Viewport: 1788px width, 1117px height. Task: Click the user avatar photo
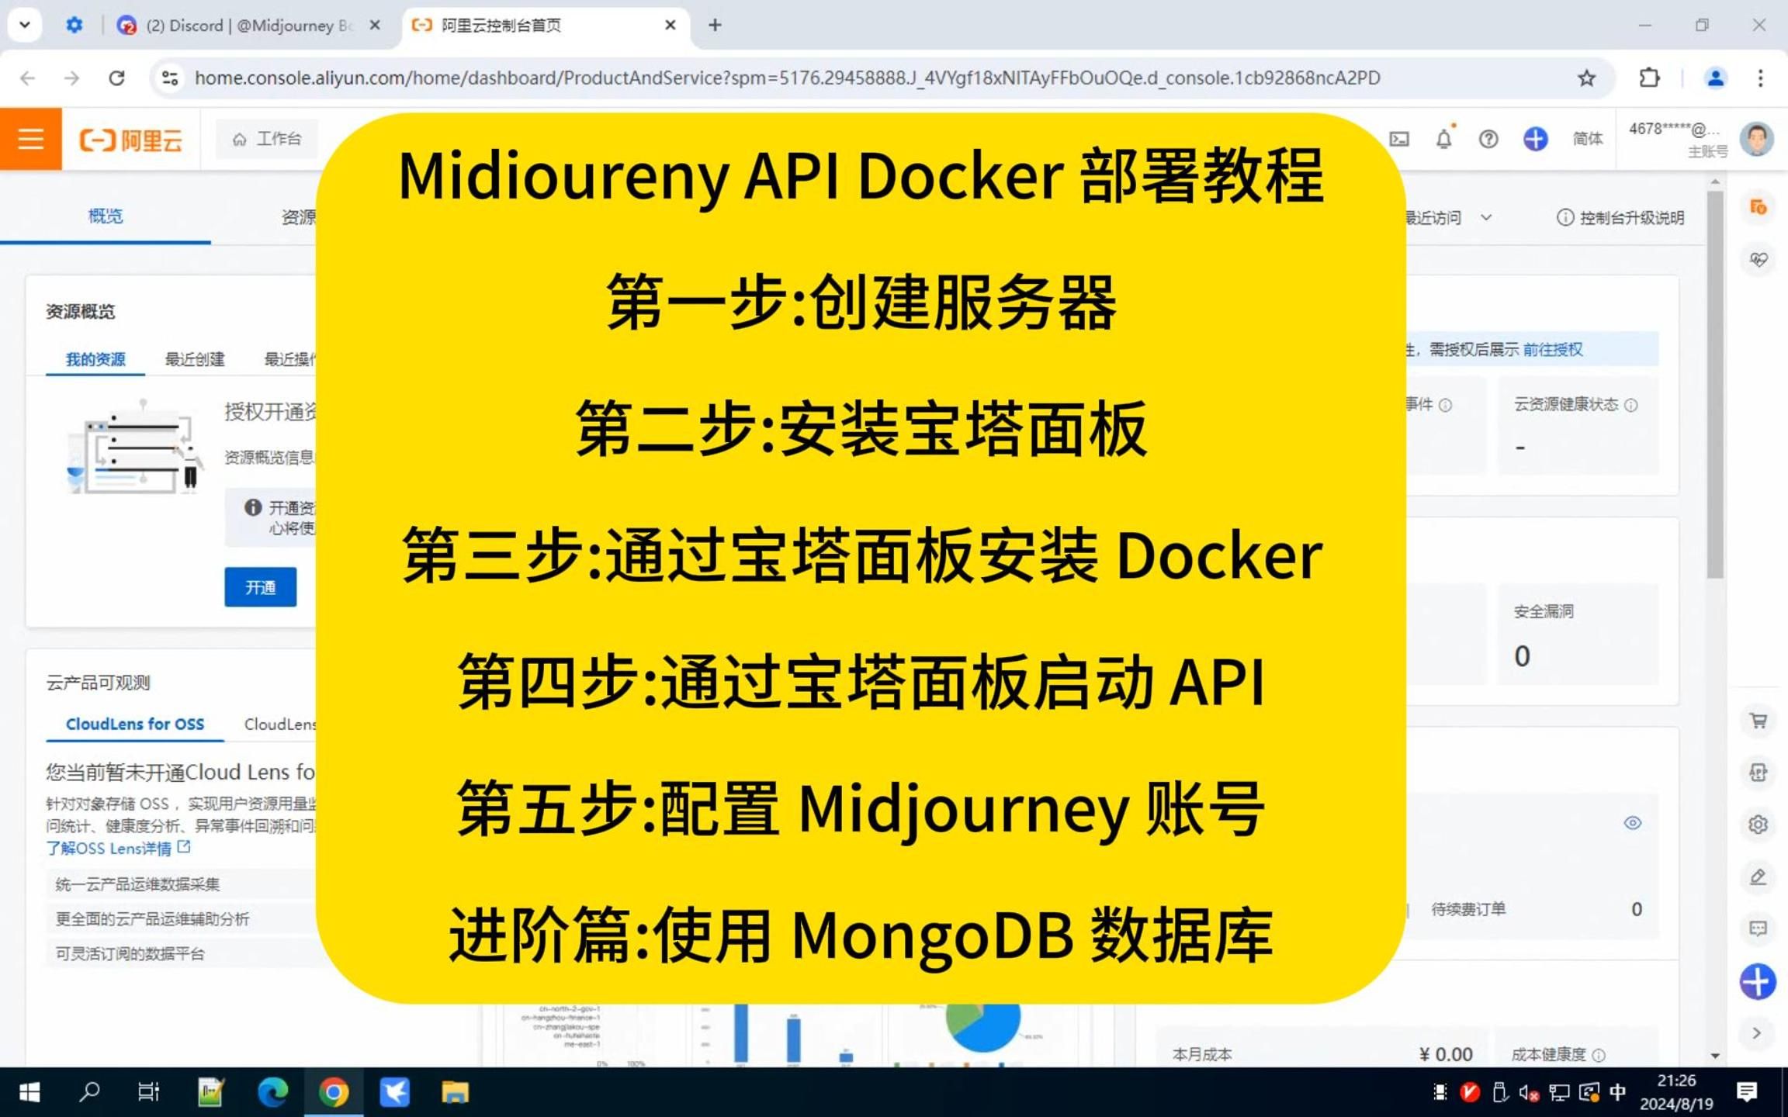pos(1756,139)
